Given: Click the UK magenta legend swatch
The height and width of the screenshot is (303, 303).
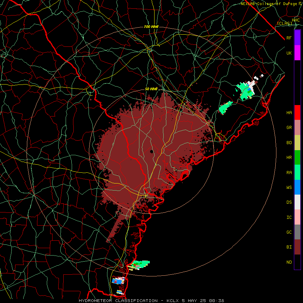Looking at the screenshot, I should 297,53.
